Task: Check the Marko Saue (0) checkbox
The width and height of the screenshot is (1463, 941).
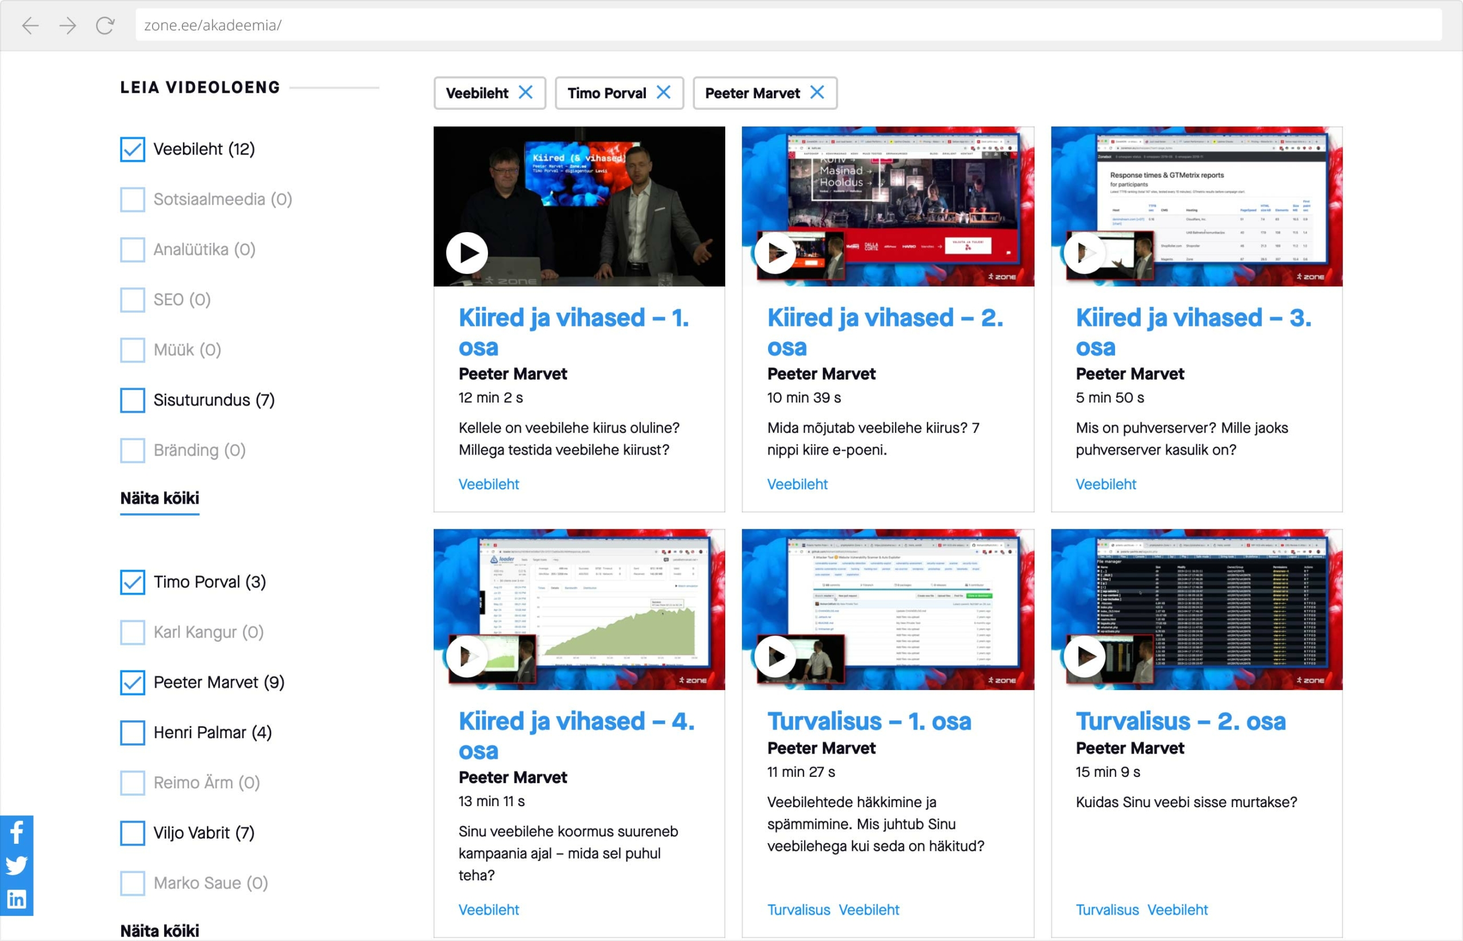Action: click(133, 883)
